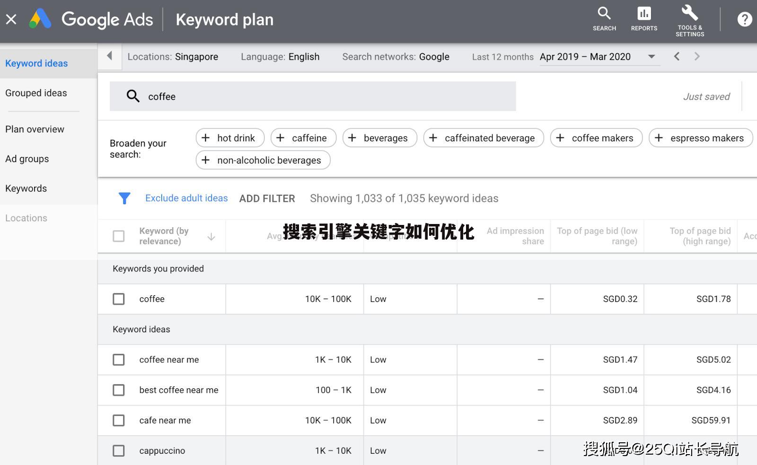Click 'SGD0.32' low bid value
The width and height of the screenshot is (757, 465).
pos(620,299)
